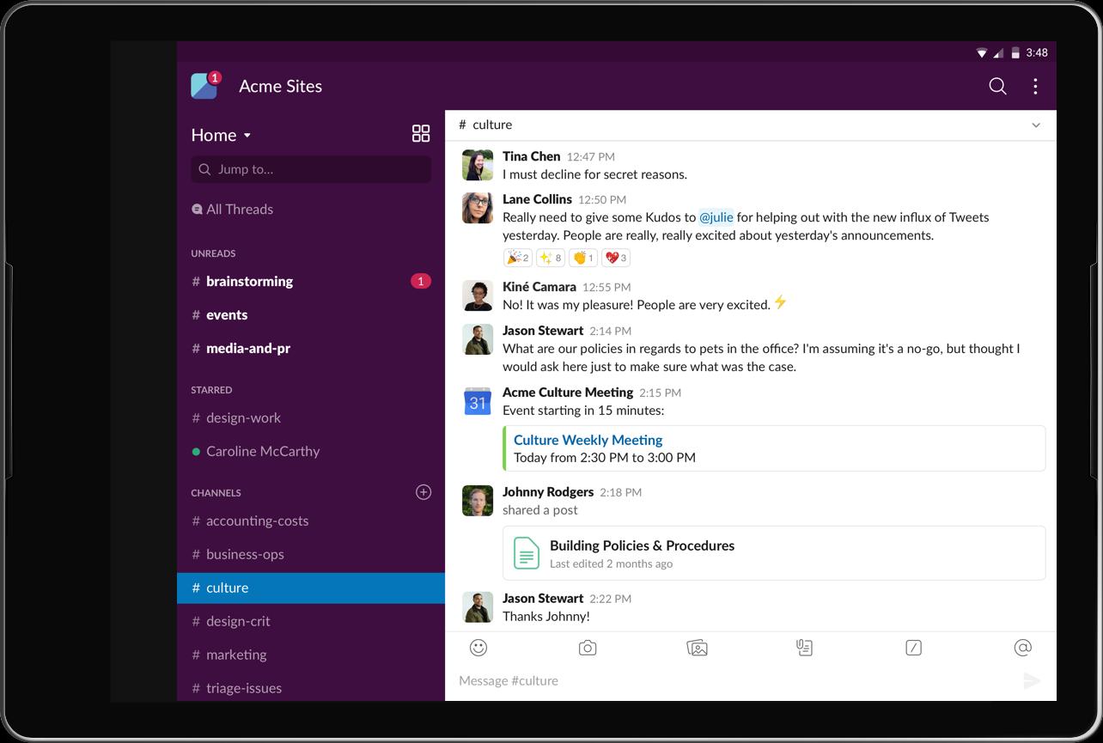Screen dimensions: 1103x743
Task: Open the brainstorming channel
Action: pos(311,281)
